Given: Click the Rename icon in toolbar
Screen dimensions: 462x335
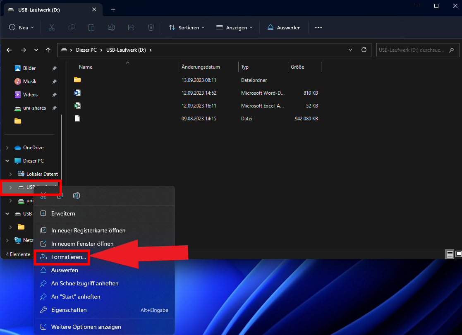Looking at the screenshot, I should point(111,27).
